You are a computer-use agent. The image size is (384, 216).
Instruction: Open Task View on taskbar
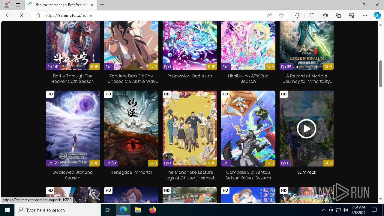(108, 210)
